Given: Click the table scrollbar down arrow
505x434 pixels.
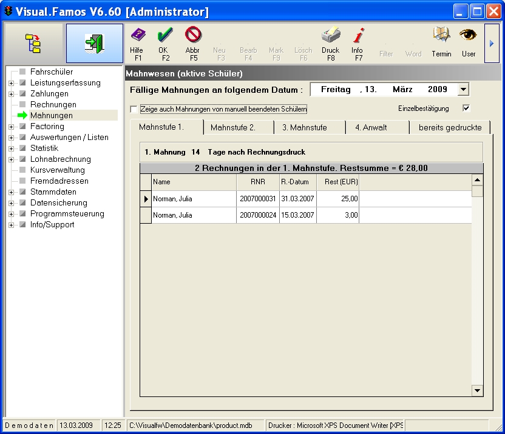Looking at the screenshot, I should pos(477,390).
